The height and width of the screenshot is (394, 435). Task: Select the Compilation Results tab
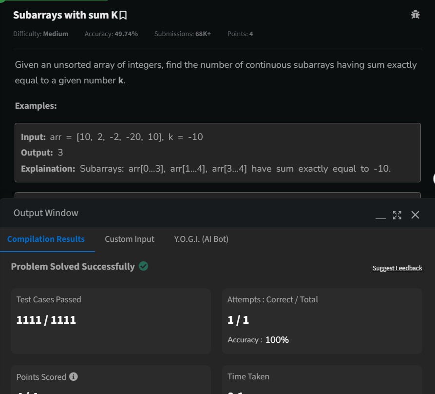click(46, 239)
